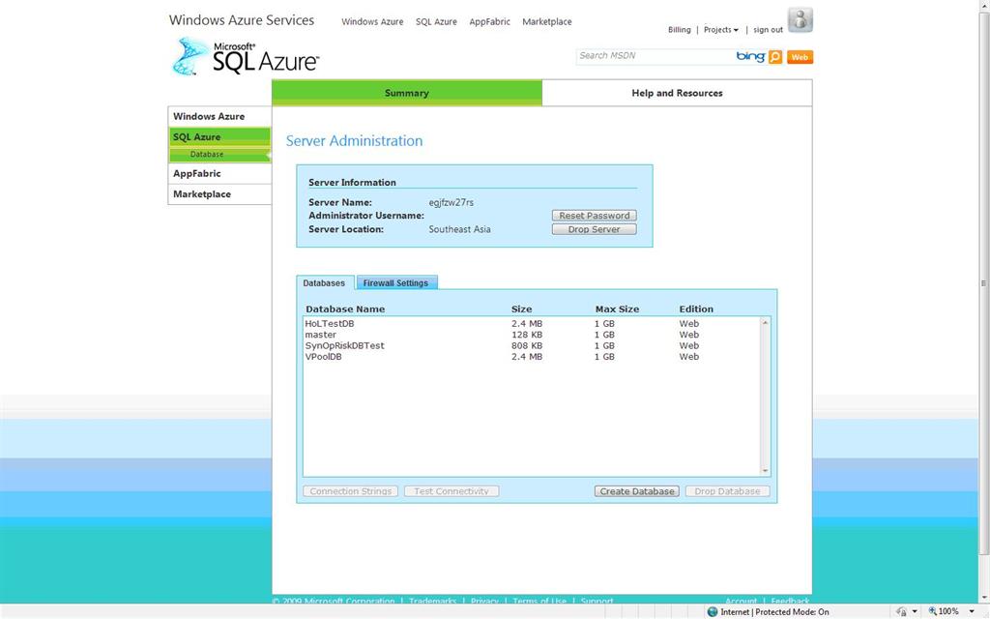
Task: Select the master database row
Action: (x=532, y=335)
